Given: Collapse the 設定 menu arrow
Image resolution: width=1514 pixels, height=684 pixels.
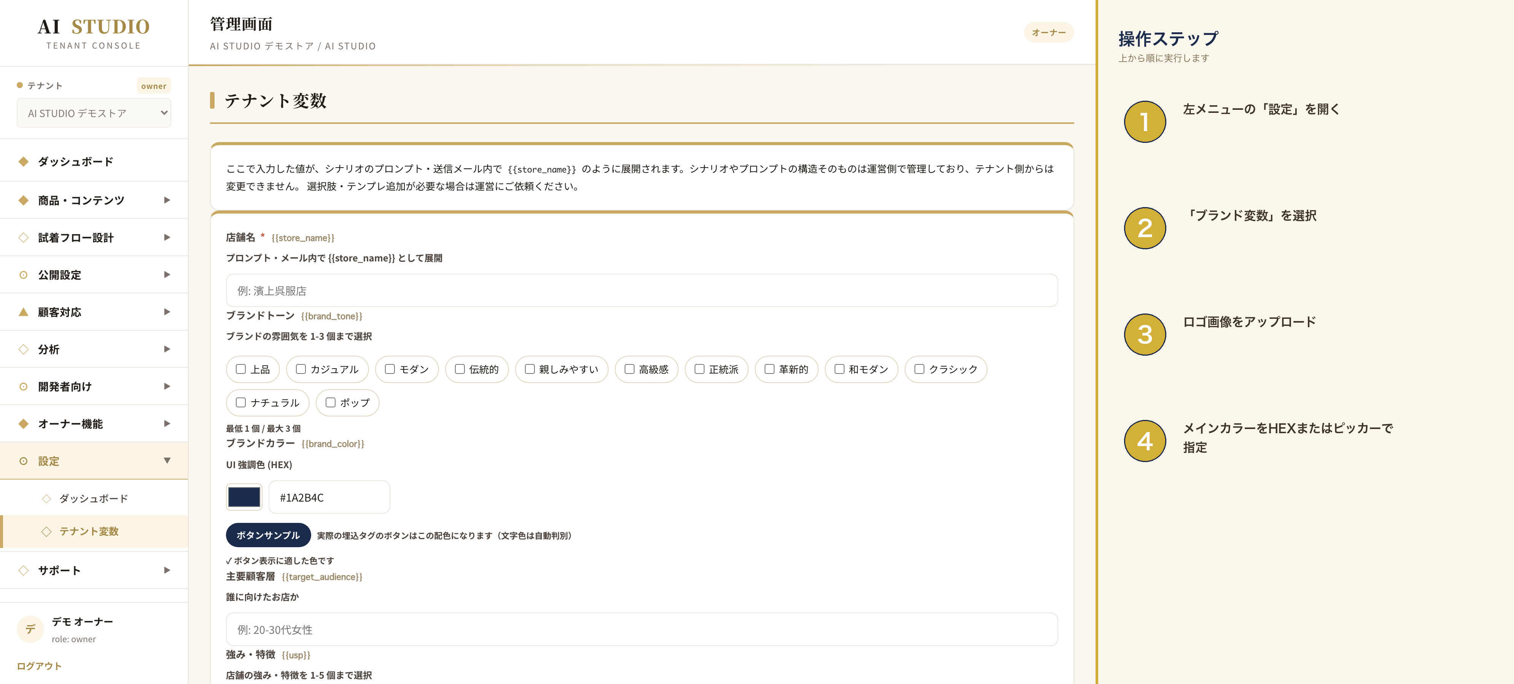Looking at the screenshot, I should click(x=167, y=461).
